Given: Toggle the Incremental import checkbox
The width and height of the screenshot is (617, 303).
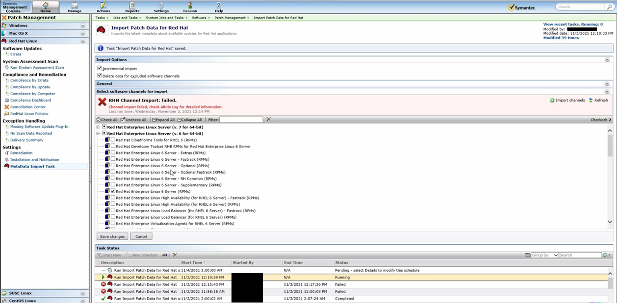Looking at the screenshot, I should click(100, 68).
